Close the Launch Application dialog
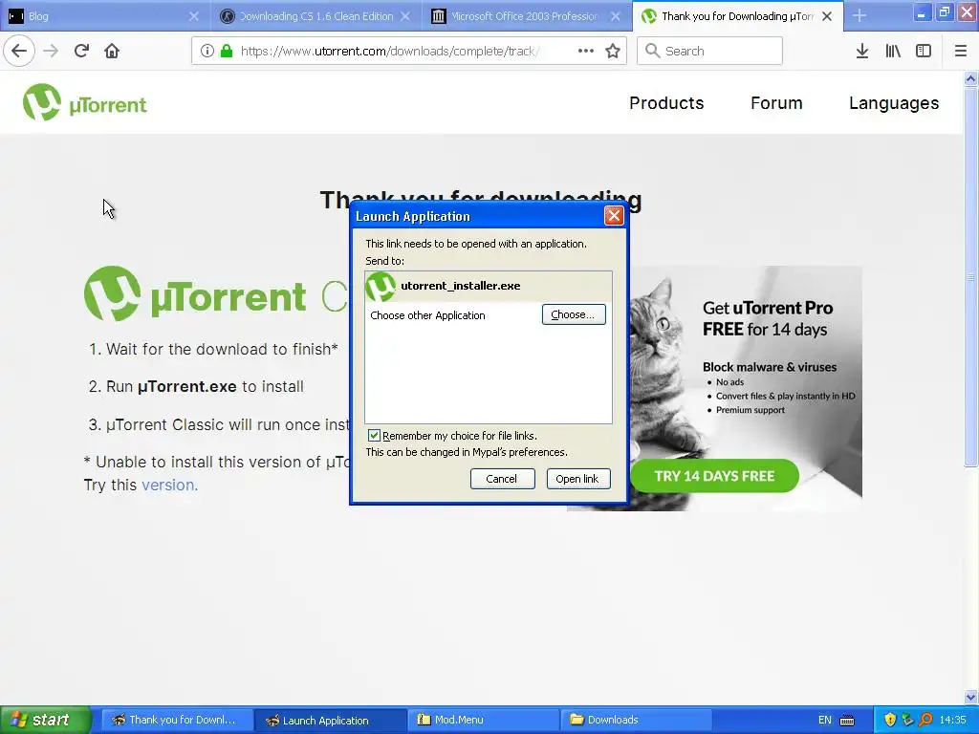The width and height of the screenshot is (979, 734). [x=614, y=215]
